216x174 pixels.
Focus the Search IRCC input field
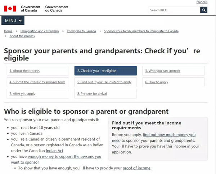[174, 10]
